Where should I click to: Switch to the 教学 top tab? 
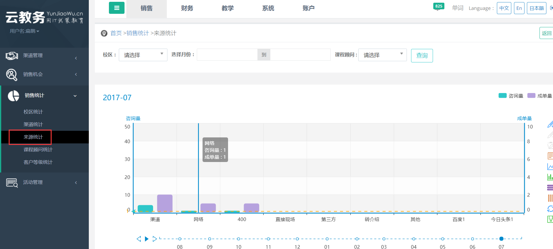point(227,8)
